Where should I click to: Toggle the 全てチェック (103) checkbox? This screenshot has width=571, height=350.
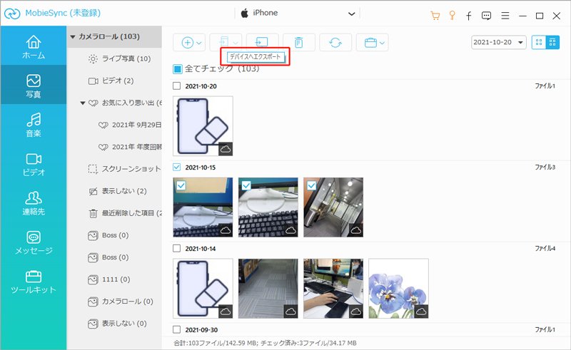coord(177,68)
